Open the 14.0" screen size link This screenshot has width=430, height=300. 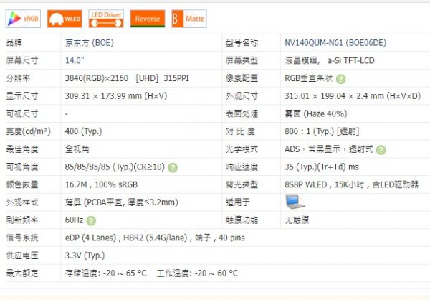pyautogui.click(x=75, y=60)
